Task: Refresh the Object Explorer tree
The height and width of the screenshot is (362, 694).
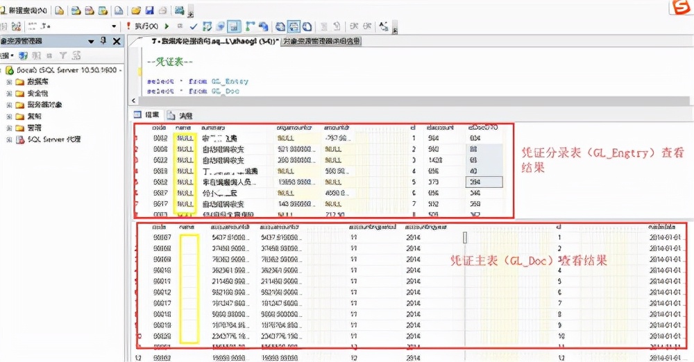Action: [76, 55]
